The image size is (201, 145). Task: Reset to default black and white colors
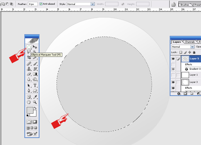coord(28,116)
